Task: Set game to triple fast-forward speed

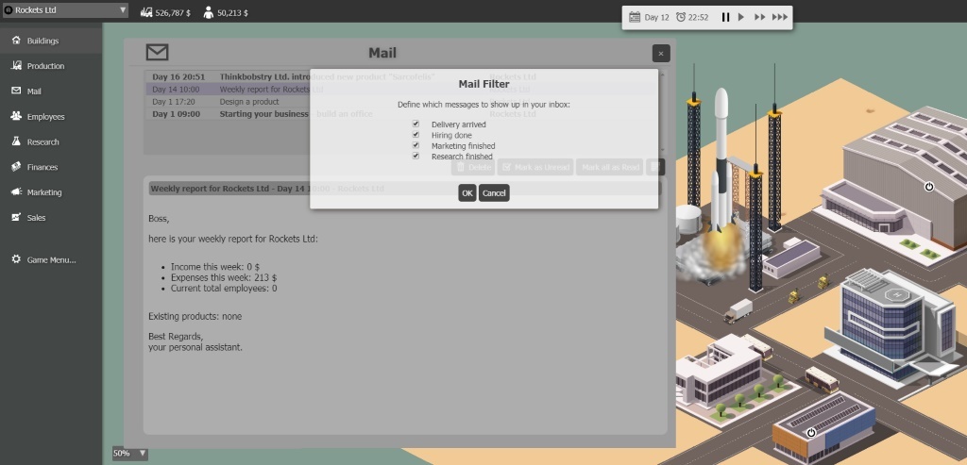Action: pos(780,17)
